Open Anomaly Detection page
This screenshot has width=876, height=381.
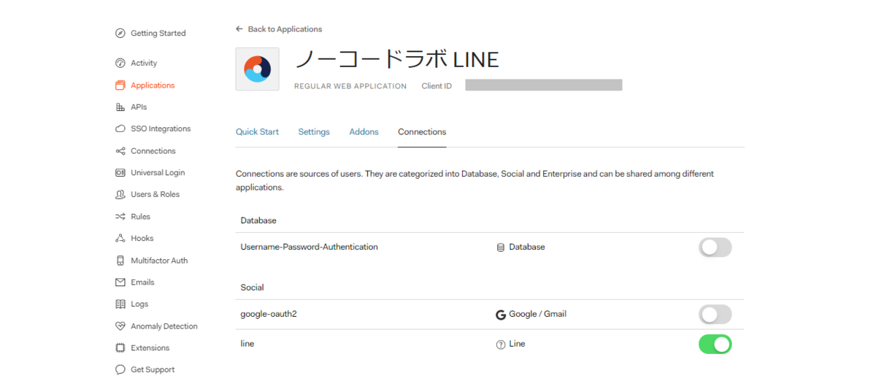click(x=164, y=326)
